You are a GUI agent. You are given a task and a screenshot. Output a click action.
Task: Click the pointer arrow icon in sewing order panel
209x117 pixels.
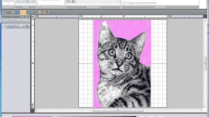point(27,26)
